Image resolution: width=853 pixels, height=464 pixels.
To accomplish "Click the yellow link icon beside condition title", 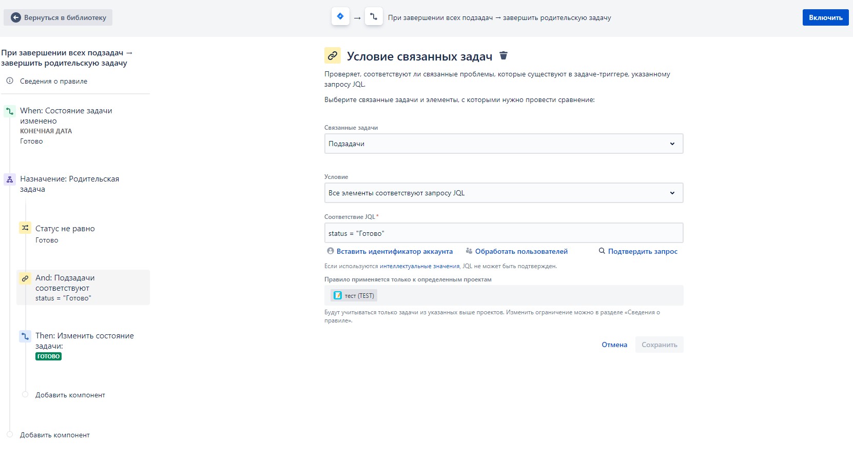I will [x=333, y=55].
